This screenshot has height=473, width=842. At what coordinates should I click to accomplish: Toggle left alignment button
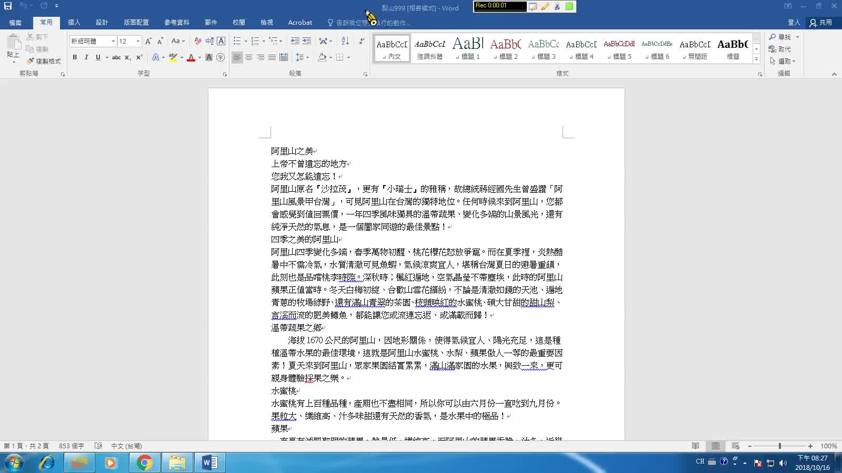237,57
